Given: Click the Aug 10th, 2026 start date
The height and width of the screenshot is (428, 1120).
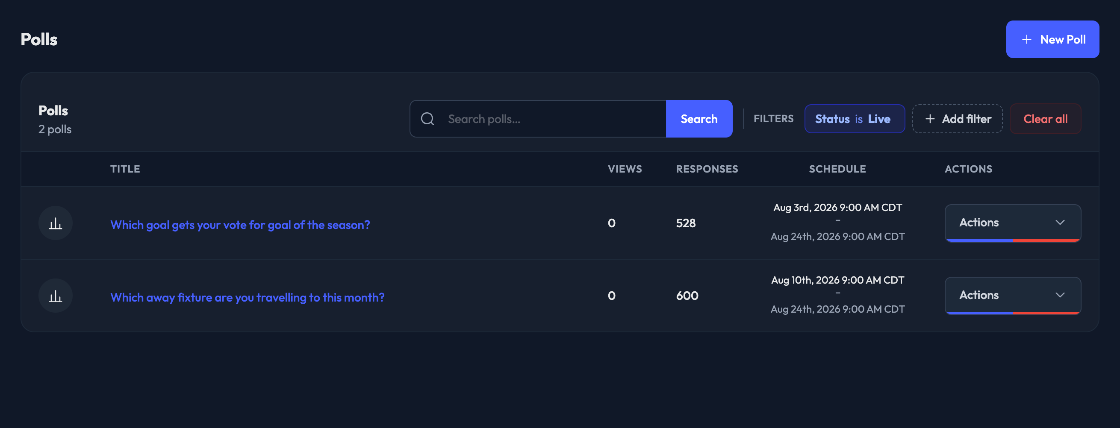Looking at the screenshot, I should point(837,280).
